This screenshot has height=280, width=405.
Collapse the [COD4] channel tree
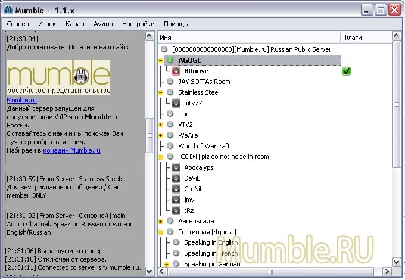tap(160, 157)
